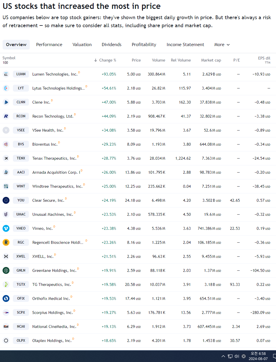276x362 pixels.
Task: Click the Greenlane Holdings logo icon
Action: click(x=6, y=270)
